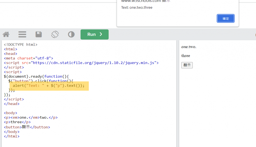Click the 顯示 button in the result pane

pyautogui.click(x=187, y=65)
